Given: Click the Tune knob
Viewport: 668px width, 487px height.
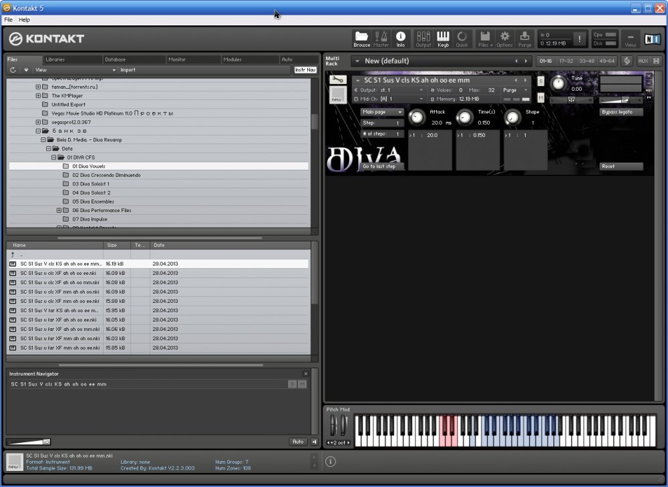Looking at the screenshot, I should tap(558, 83).
